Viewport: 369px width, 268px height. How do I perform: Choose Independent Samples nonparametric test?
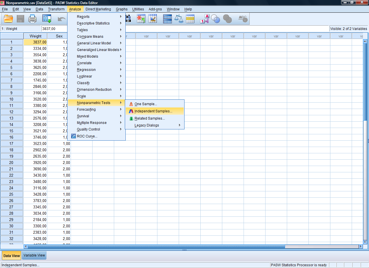click(x=155, y=111)
